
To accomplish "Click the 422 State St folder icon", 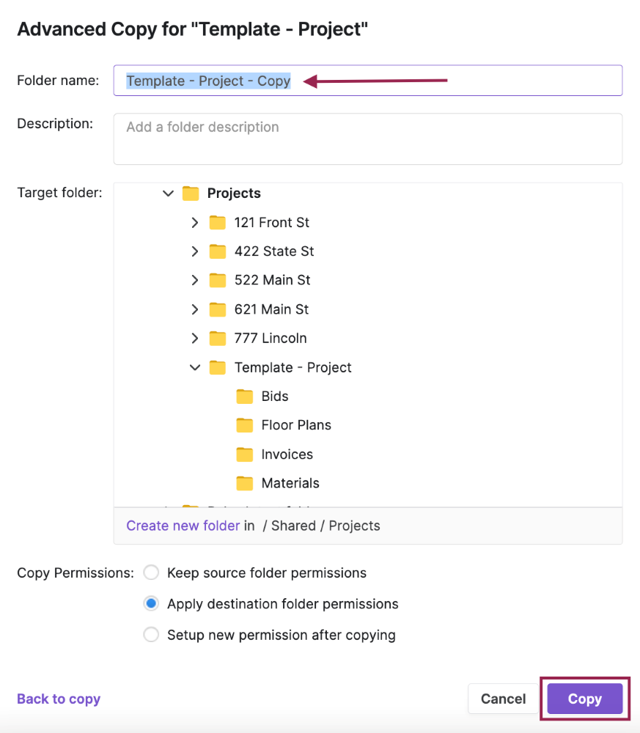I will (x=218, y=251).
